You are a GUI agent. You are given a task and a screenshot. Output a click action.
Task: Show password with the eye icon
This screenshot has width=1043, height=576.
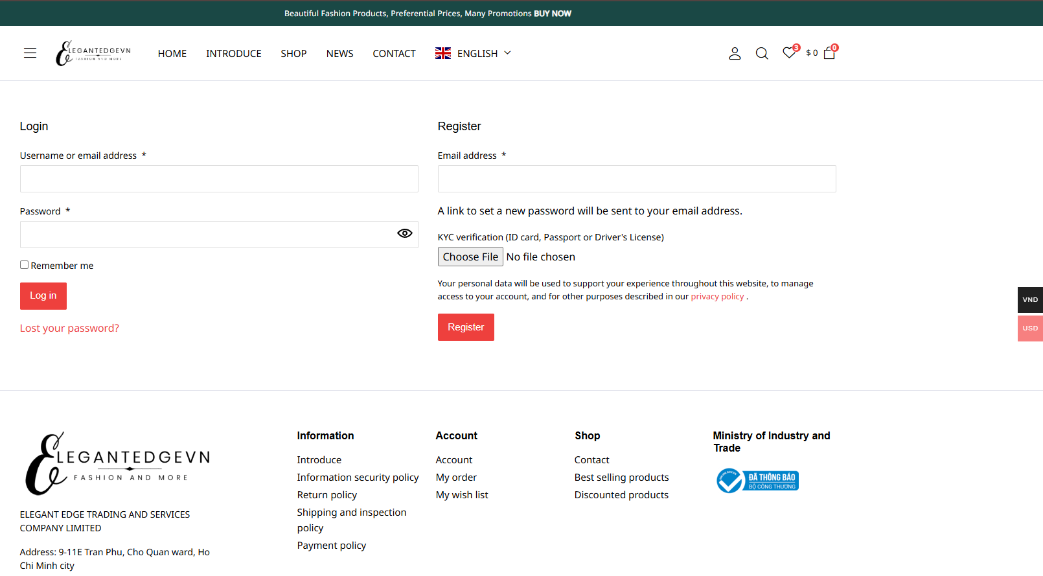(405, 233)
